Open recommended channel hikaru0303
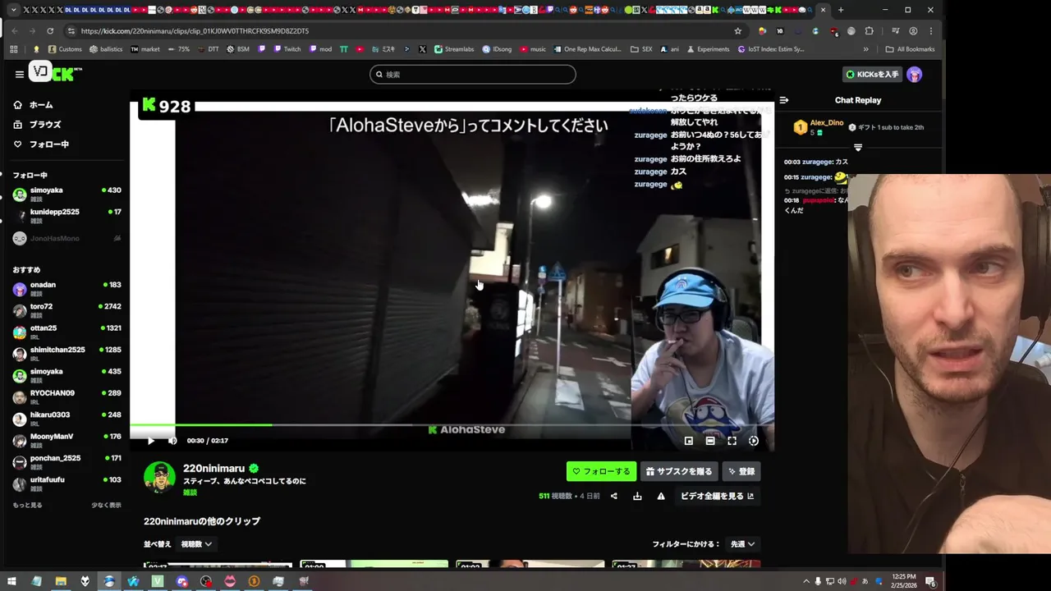Screen dimensions: 1051x591 (x=66, y=419)
